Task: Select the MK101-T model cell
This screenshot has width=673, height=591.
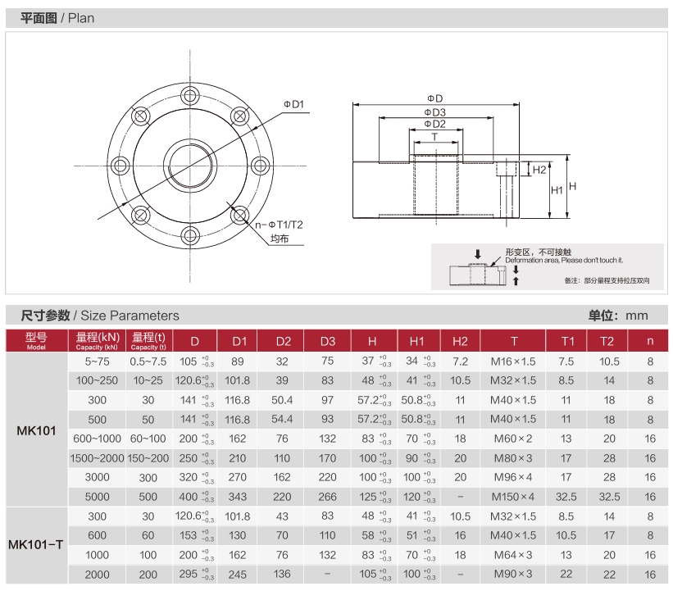Action: (36, 545)
